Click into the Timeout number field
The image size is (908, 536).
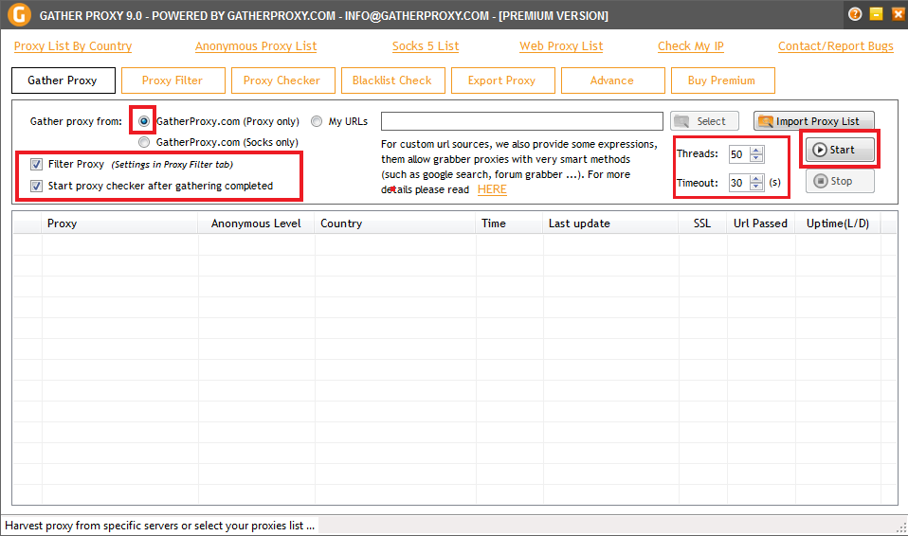[739, 183]
